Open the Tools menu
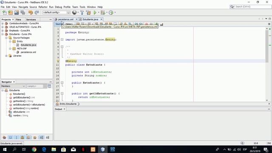Viewport: 272px width, 153px height. [82, 7]
